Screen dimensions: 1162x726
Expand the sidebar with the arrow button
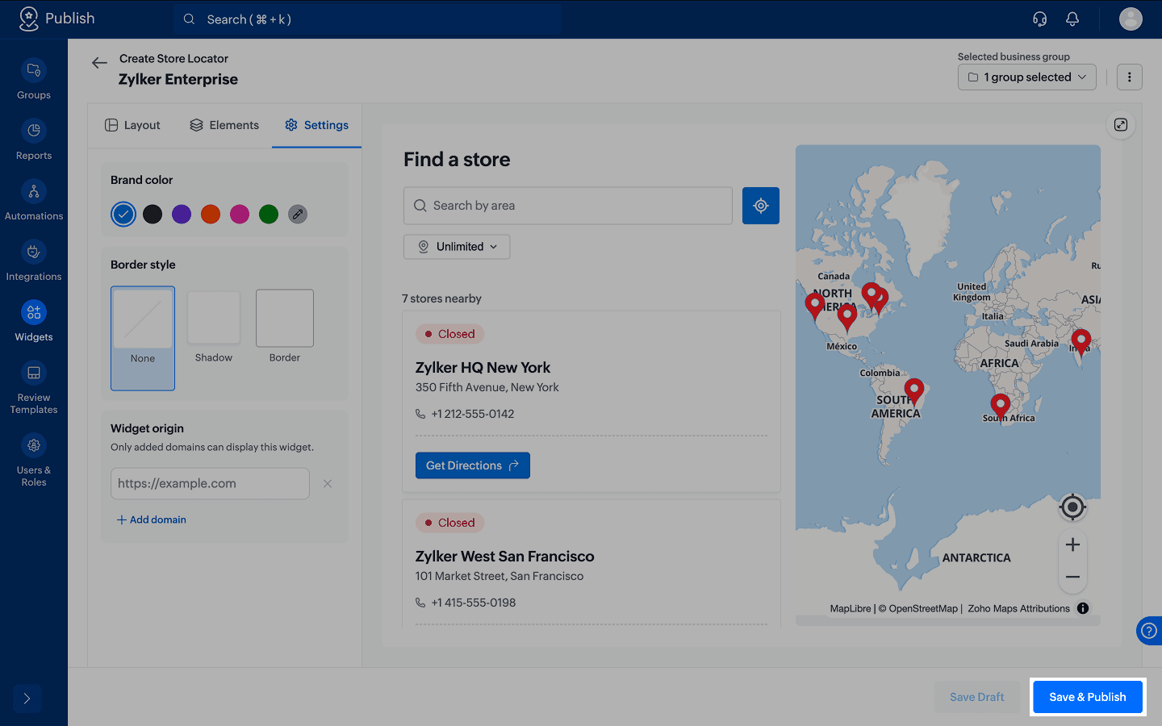(x=27, y=699)
